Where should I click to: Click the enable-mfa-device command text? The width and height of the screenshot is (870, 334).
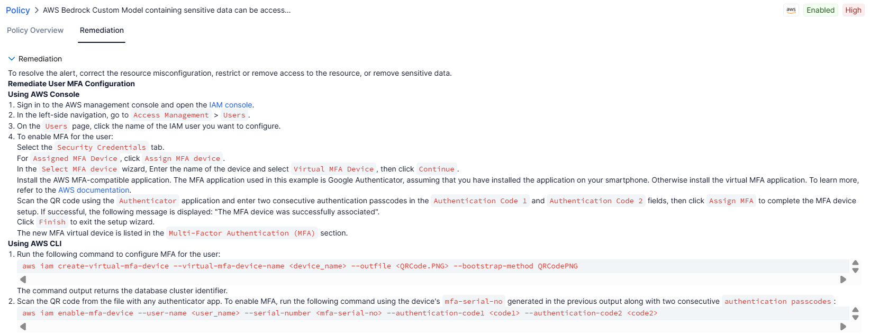(x=340, y=313)
